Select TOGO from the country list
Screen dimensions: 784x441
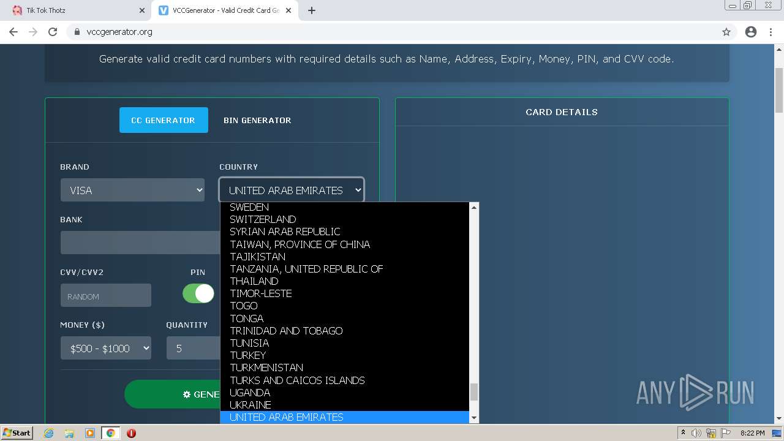click(345, 306)
